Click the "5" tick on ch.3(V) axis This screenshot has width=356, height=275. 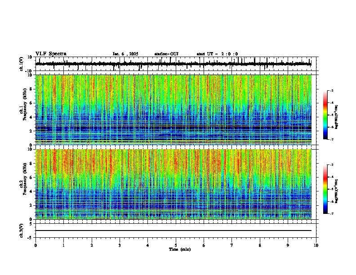point(31,223)
